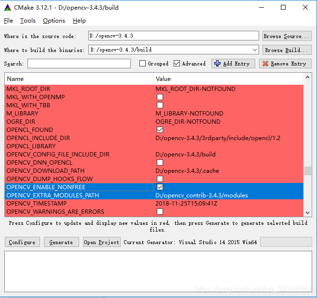Open the File menu

coord(8,21)
